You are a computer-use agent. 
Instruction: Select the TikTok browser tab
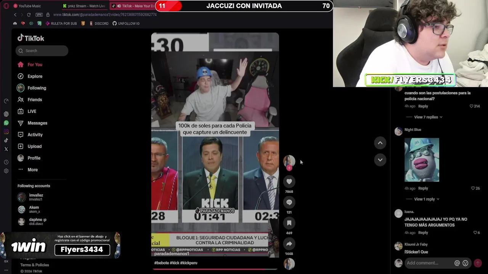click(x=133, y=6)
